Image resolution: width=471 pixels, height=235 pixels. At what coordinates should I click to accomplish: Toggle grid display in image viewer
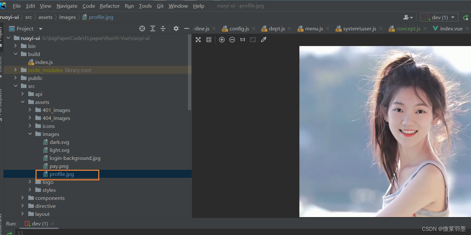(x=209, y=40)
